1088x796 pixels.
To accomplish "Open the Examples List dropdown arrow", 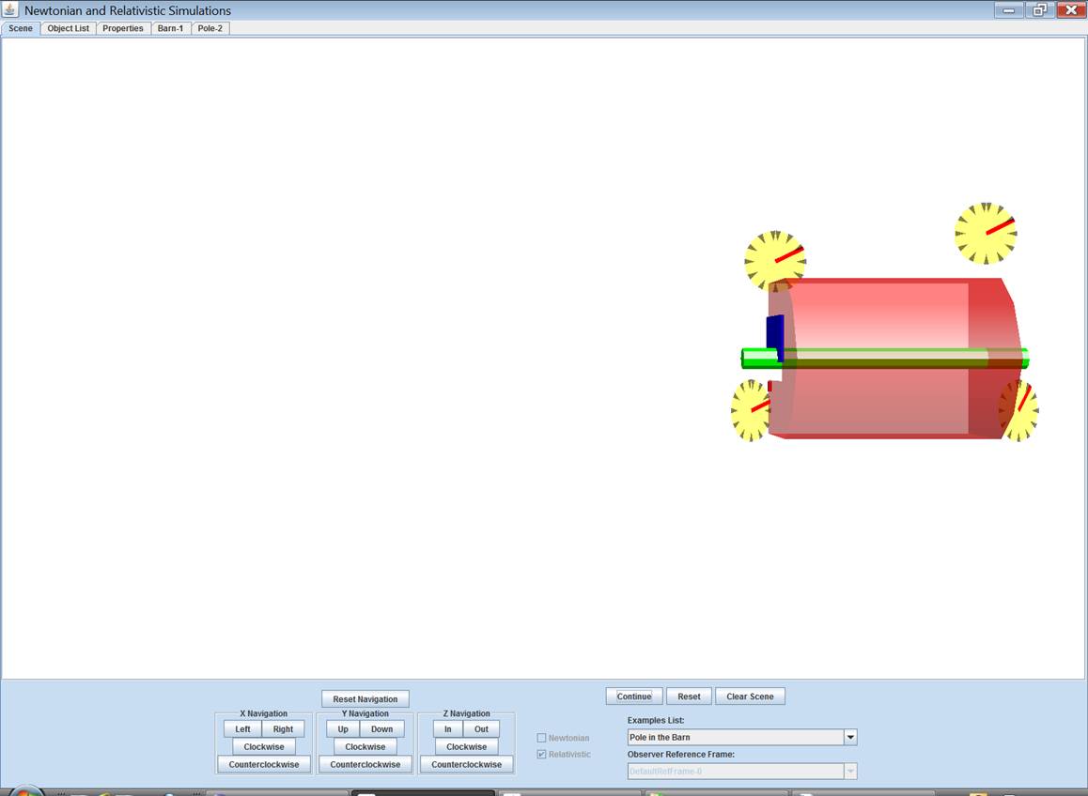I will pyautogui.click(x=850, y=738).
